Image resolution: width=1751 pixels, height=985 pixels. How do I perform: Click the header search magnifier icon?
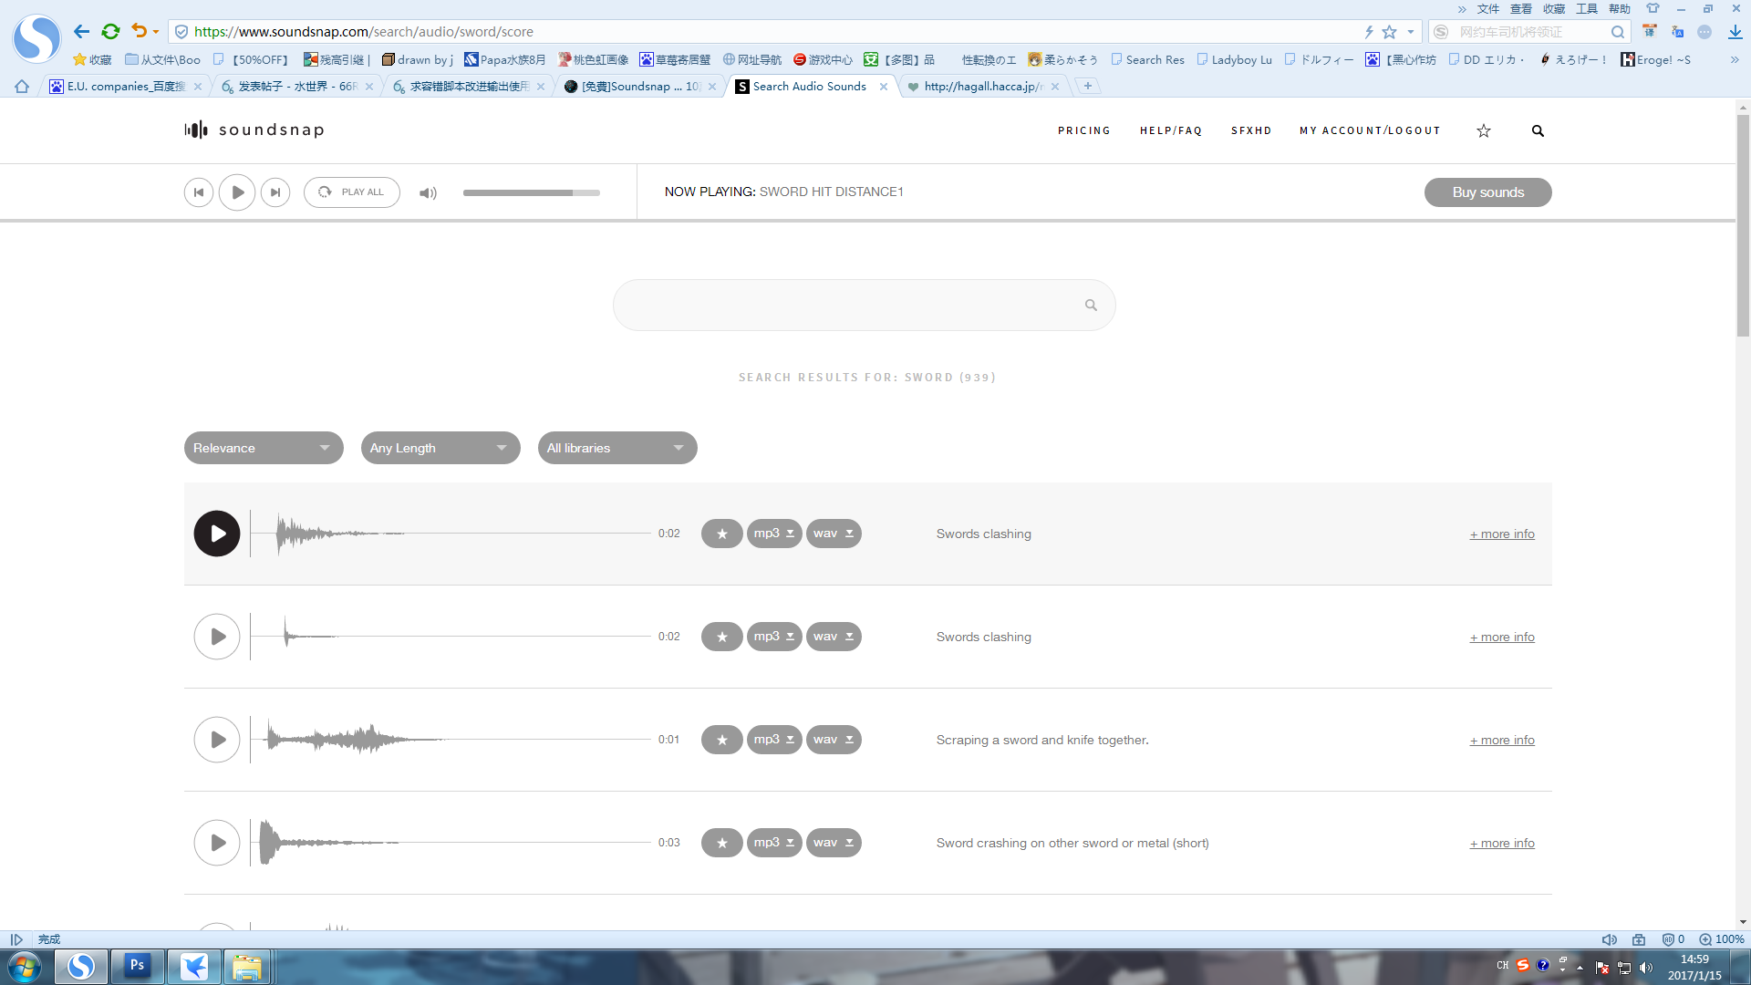click(x=1538, y=130)
